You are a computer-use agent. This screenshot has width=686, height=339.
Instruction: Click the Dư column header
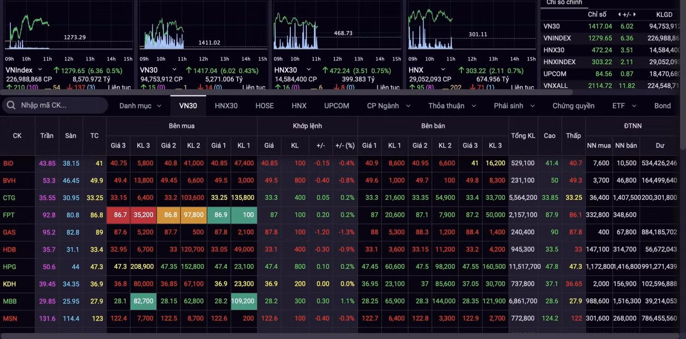point(660,146)
